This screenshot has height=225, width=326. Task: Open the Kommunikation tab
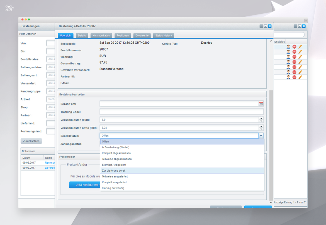(x=101, y=36)
